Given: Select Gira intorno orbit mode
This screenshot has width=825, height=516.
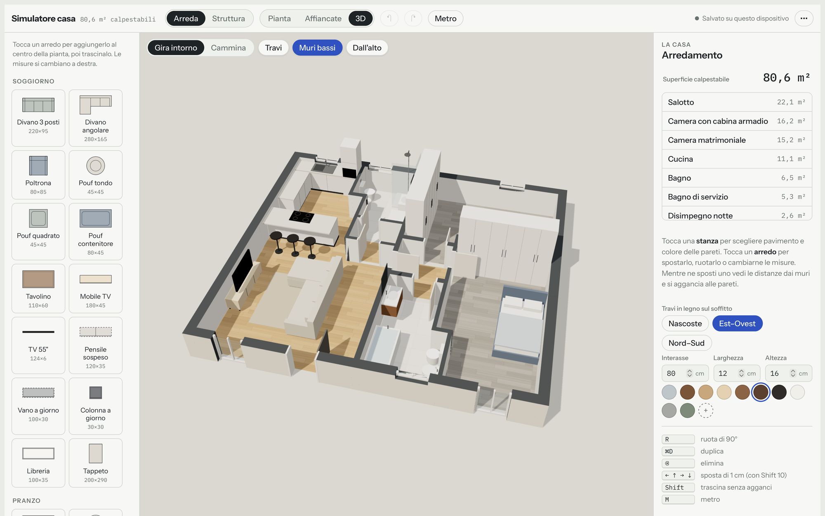Looking at the screenshot, I should pos(176,48).
